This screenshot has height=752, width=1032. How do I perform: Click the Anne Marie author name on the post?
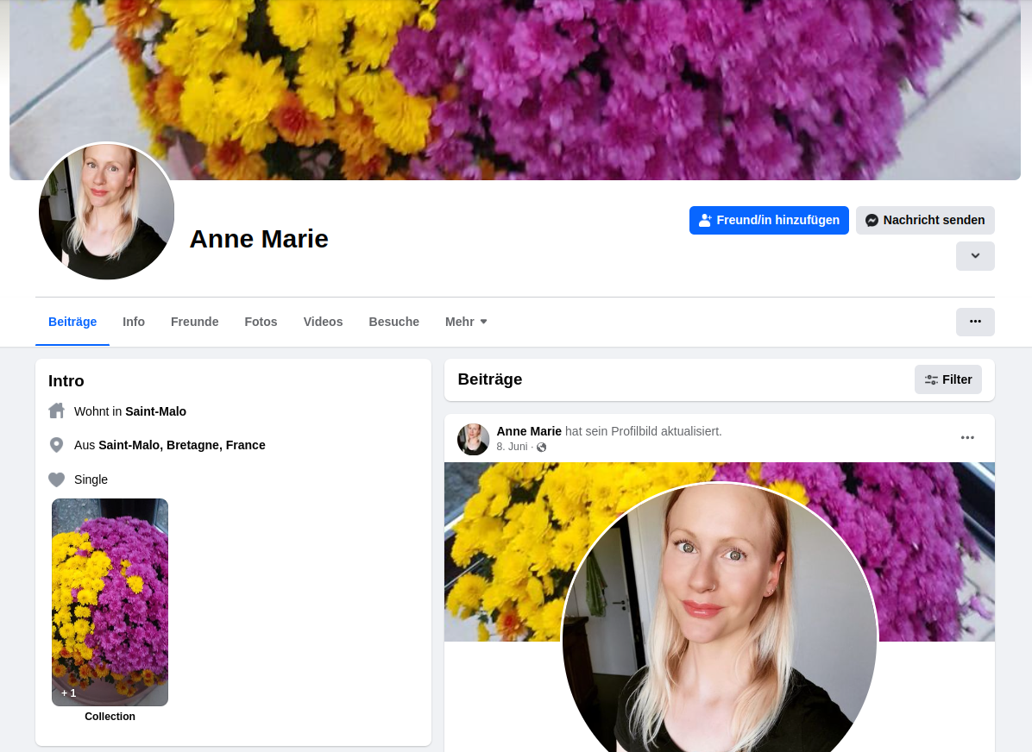coord(528,431)
